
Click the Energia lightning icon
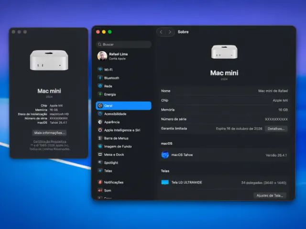tap(100, 94)
